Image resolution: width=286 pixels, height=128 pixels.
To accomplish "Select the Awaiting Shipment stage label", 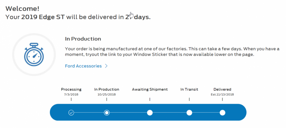I will [150, 89].
